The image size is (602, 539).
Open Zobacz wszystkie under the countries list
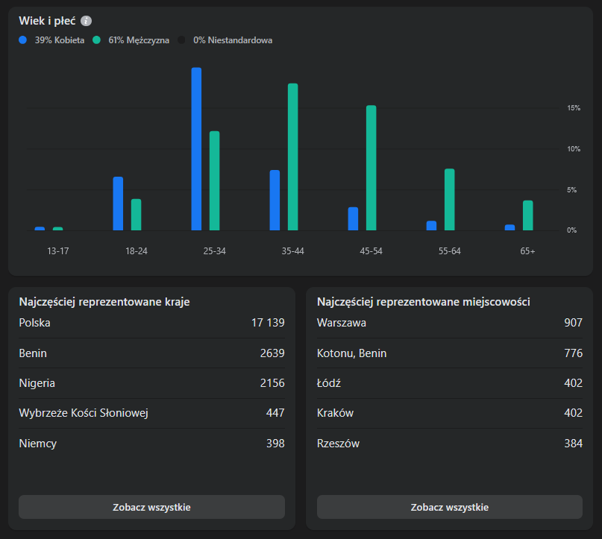pos(151,507)
